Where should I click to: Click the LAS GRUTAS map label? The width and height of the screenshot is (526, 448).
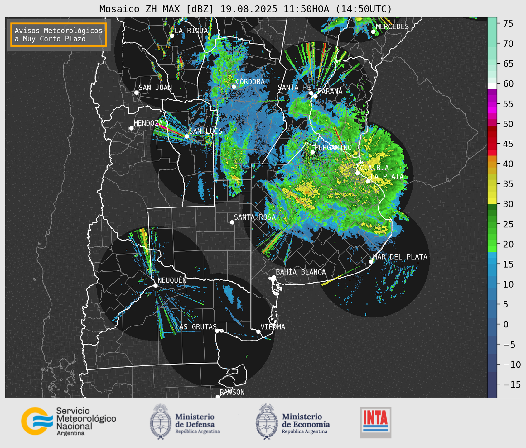click(196, 327)
